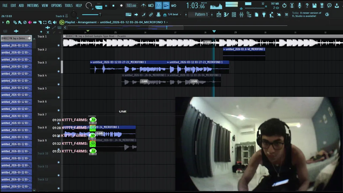Image resolution: width=343 pixels, height=193 pixels.
Task: Click bar 29 on the timeline ruler
Action: [236, 32]
